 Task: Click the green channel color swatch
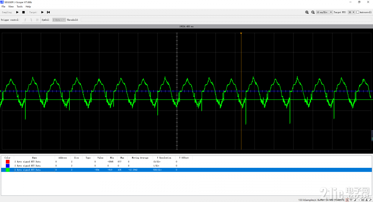(x=8, y=170)
